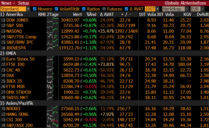Open the Setup menu
The height and width of the screenshot is (128, 209).
[24, 3]
